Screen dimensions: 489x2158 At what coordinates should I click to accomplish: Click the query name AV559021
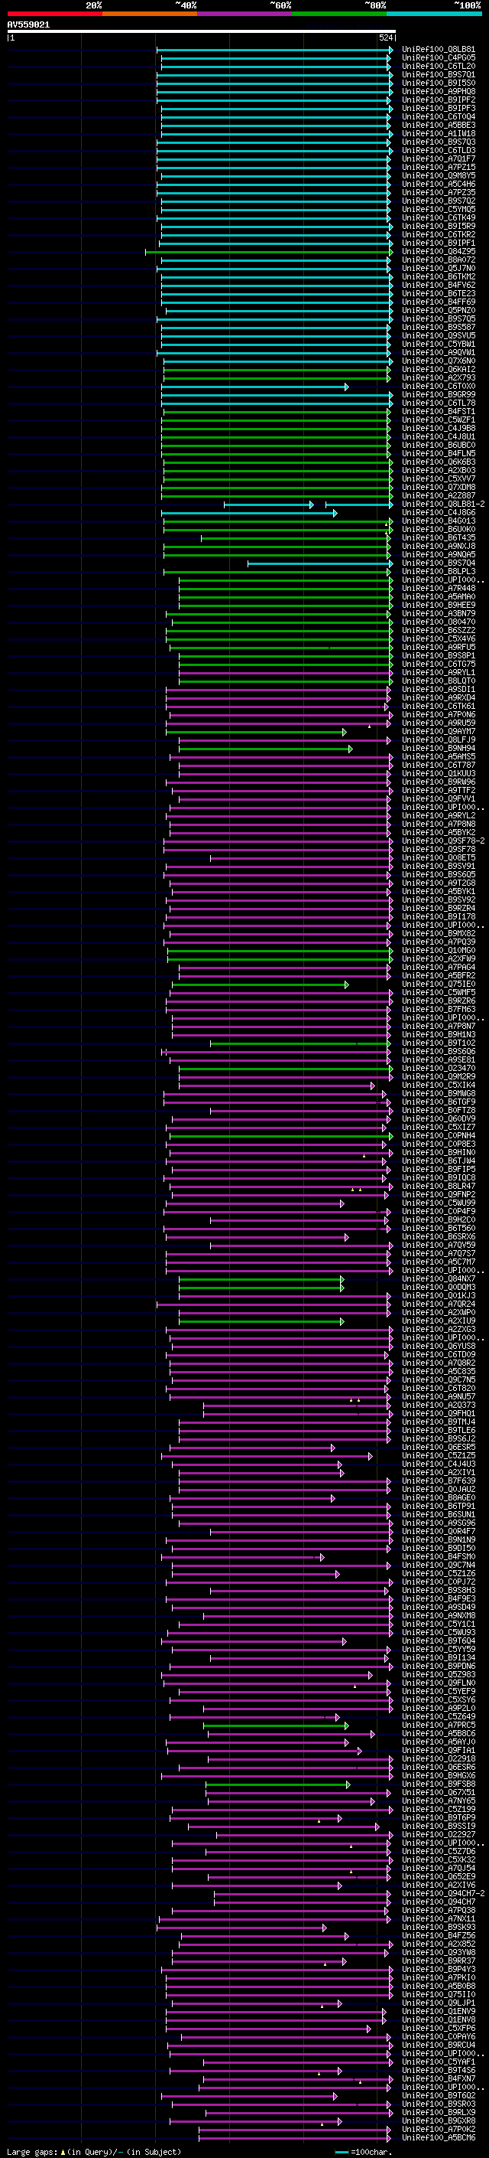28,25
